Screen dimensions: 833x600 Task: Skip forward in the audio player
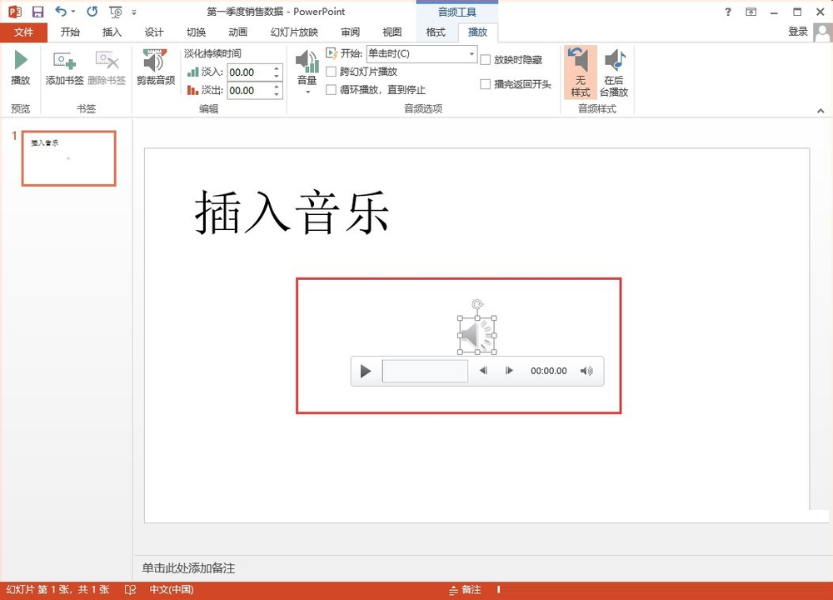point(509,370)
